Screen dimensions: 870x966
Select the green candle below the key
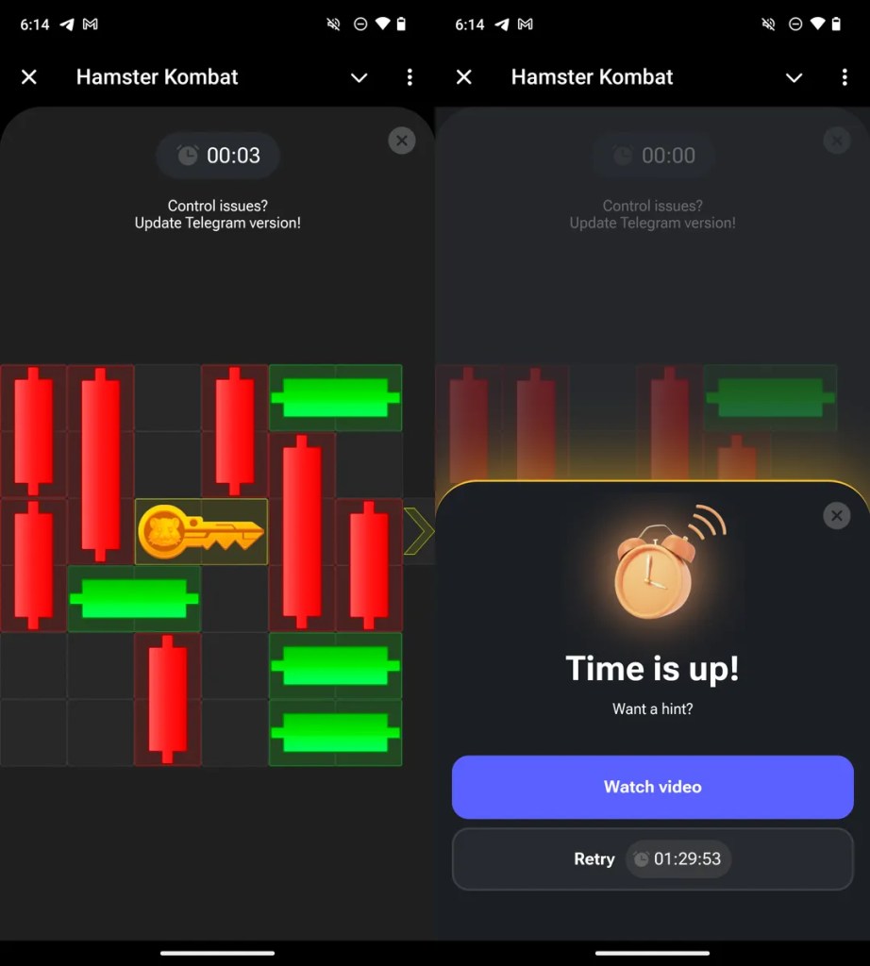134,599
